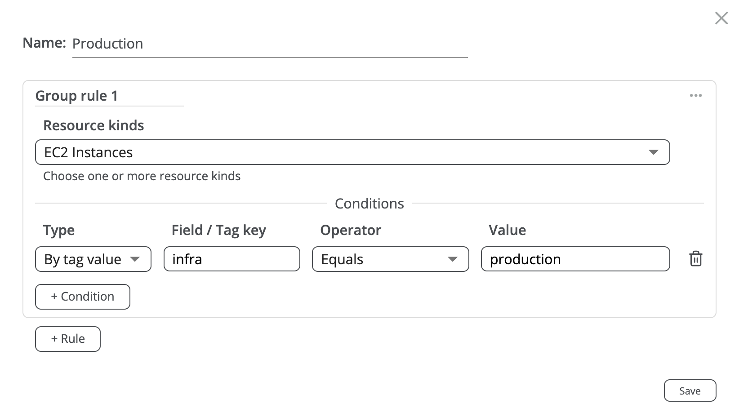Click the tag key field containing infra
This screenshot has width=739, height=417.
[231, 259]
